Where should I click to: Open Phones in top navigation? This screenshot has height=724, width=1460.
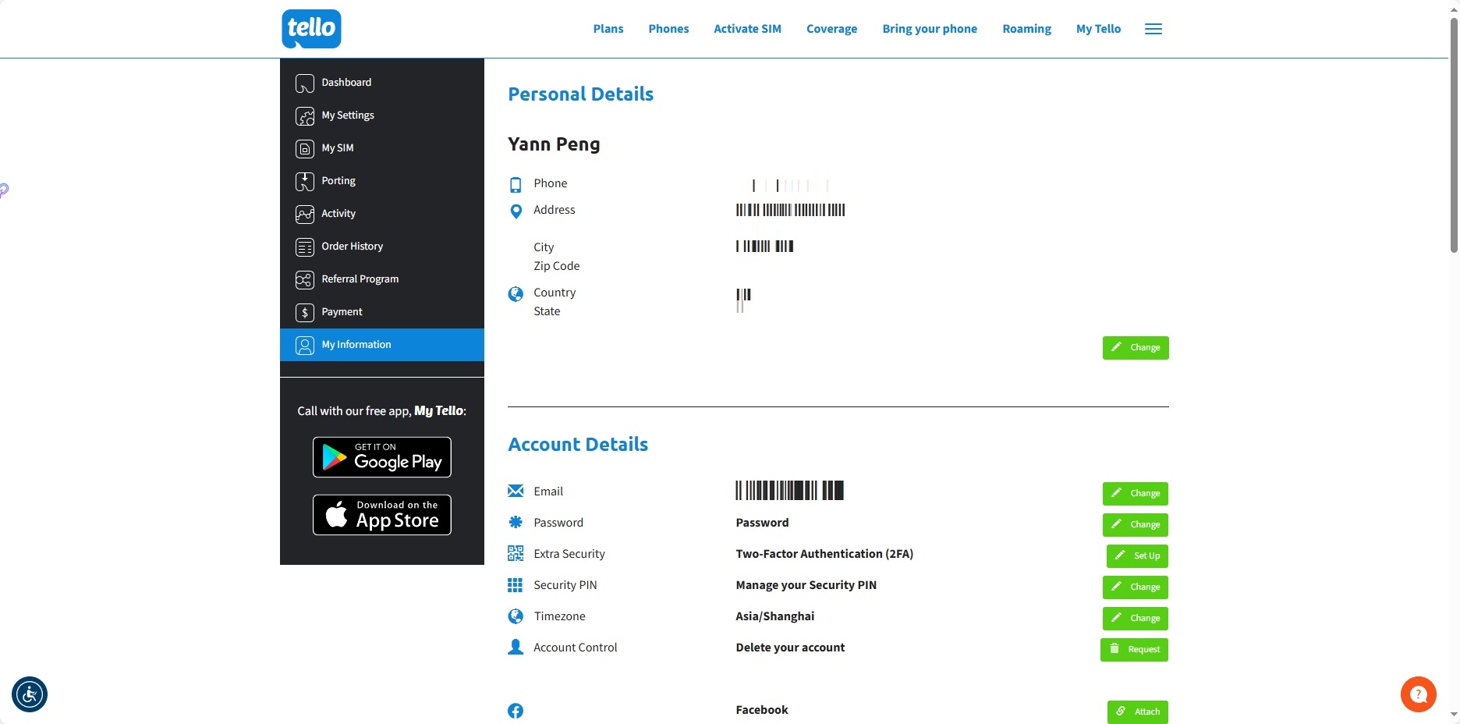(x=668, y=29)
